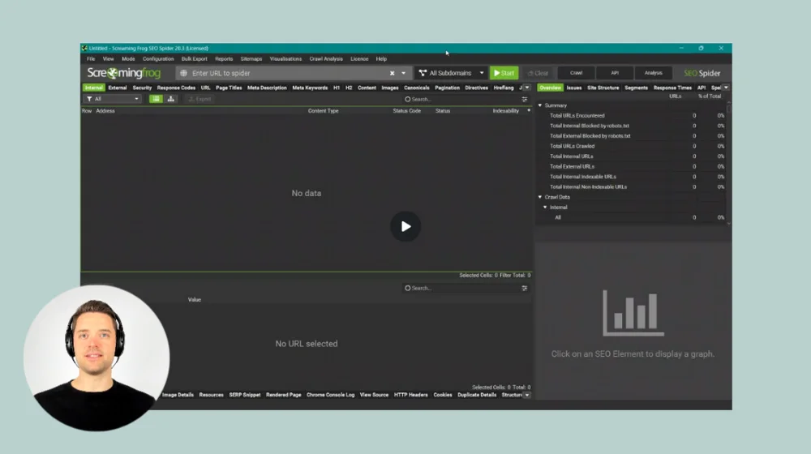Collapse the Internal tree node

coord(545,208)
